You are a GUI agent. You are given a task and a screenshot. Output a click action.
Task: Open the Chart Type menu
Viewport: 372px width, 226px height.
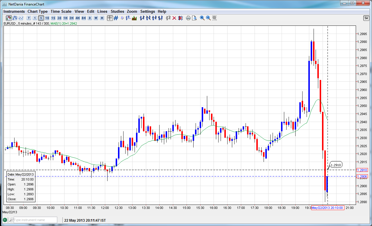tap(37, 11)
